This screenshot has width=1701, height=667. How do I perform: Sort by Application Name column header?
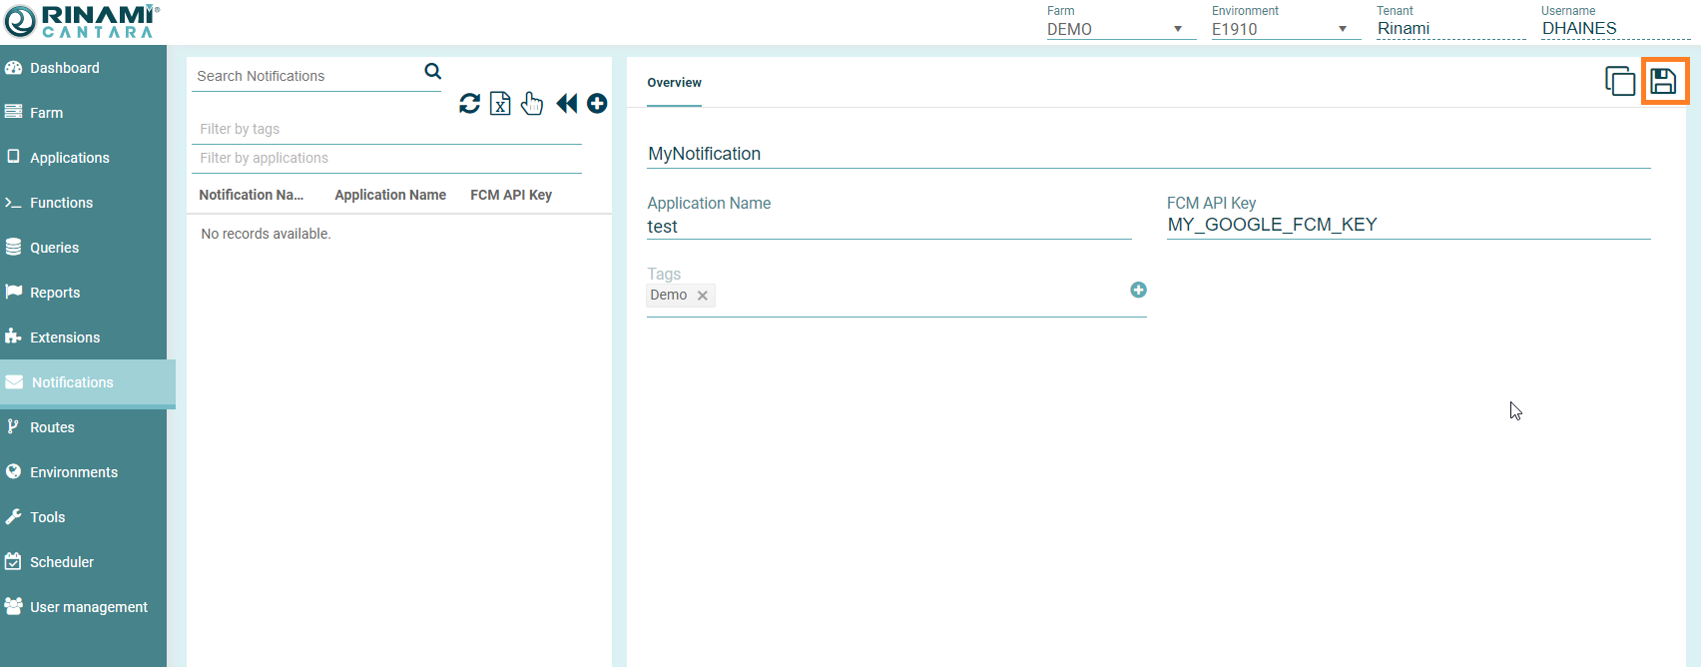click(389, 195)
